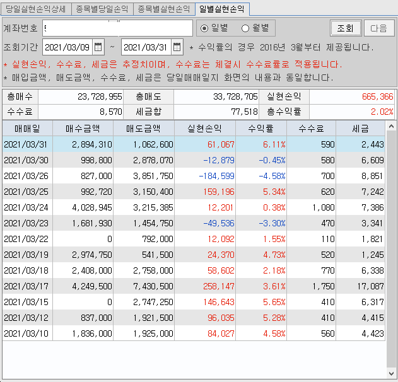Click the 수익률 column header
Image resolution: width=398 pixels, height=382 pixels.
tap(263, 128)
